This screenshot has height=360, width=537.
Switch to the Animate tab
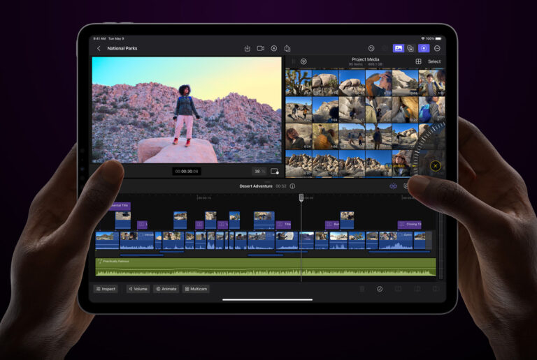166,289
